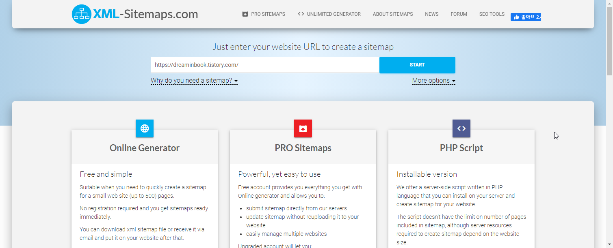This screenshot has height=248, width=613.
Task: Click 'easily manage multiple websites' bullet
Action: tap(286, 234)
